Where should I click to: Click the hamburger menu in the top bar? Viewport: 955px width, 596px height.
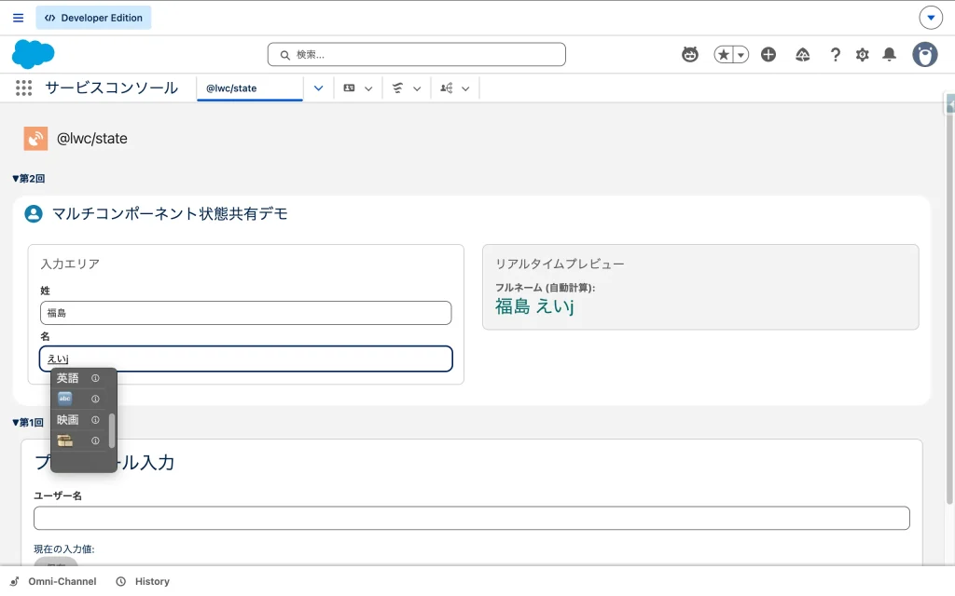coord(19,18)
